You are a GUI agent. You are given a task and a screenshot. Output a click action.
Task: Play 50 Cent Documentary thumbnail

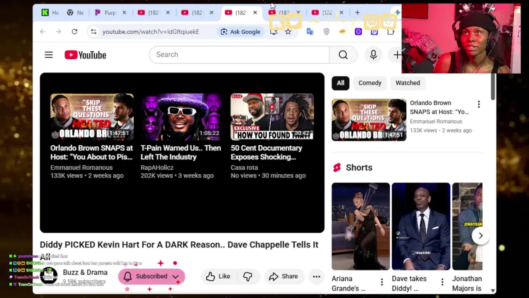(x=272, y=117)
